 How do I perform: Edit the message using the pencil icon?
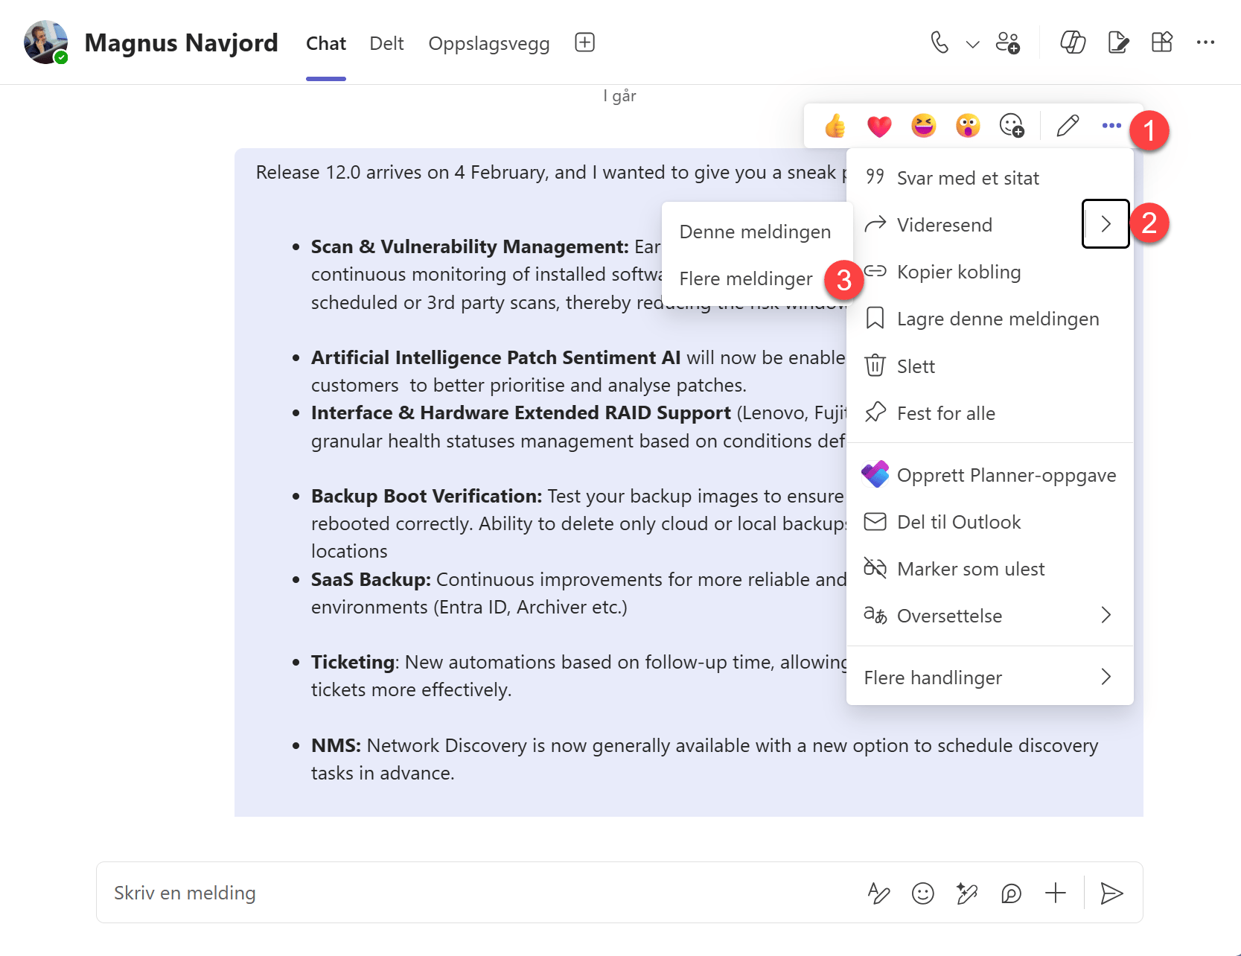click(1067, 126)
